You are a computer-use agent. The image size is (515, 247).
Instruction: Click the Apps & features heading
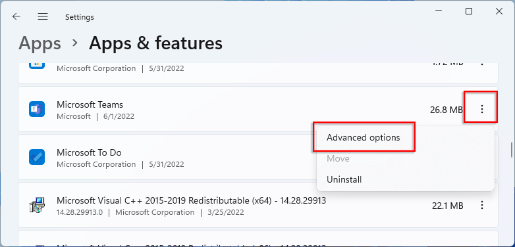coord(155,43)
